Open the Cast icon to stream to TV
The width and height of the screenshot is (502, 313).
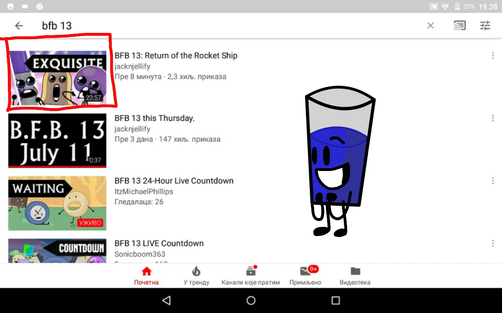(x=460, y=25)
